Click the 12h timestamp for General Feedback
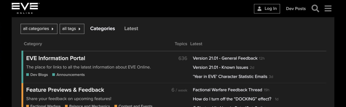346x107 pixels. coord(262,59)
